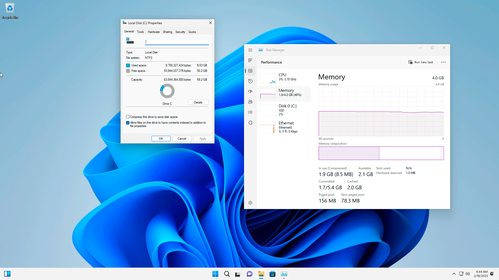Click the Details button for Drive C

point(198,102)
